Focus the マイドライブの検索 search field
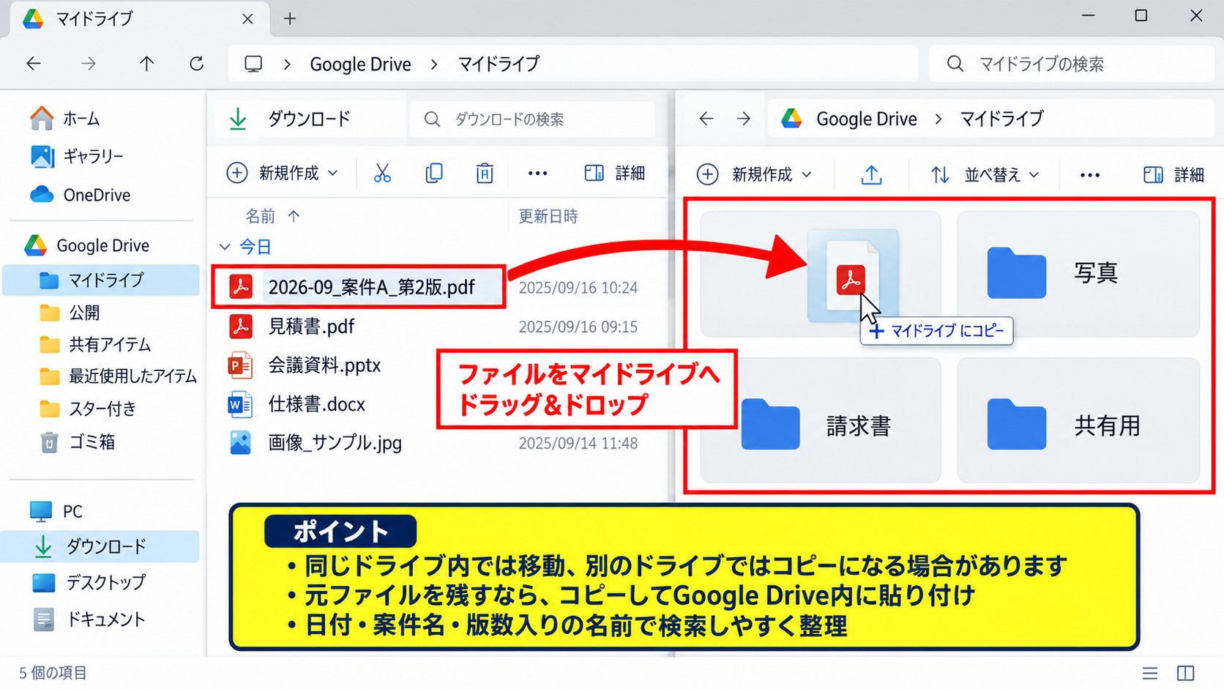 (x=1072, y=64)
